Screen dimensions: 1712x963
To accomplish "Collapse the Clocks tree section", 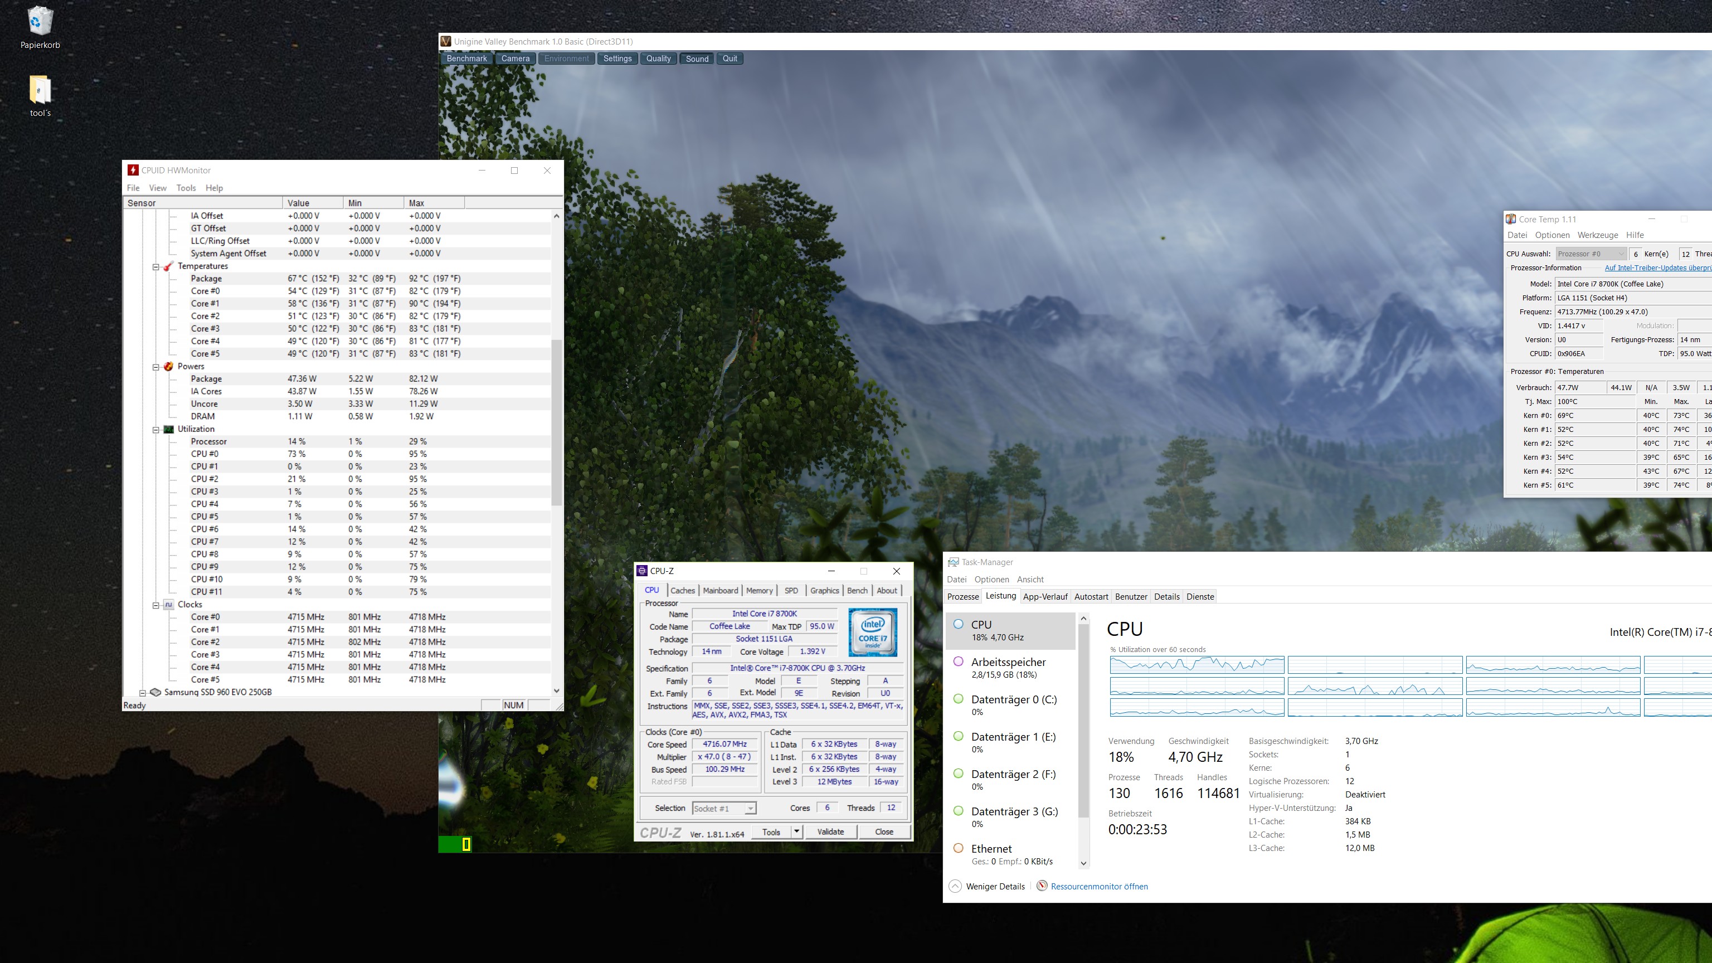I will pyautogui.click(x=156, y=605).
